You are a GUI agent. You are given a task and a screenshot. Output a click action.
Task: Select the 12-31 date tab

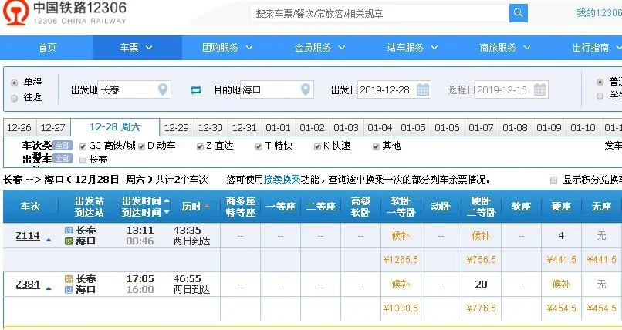244,127
